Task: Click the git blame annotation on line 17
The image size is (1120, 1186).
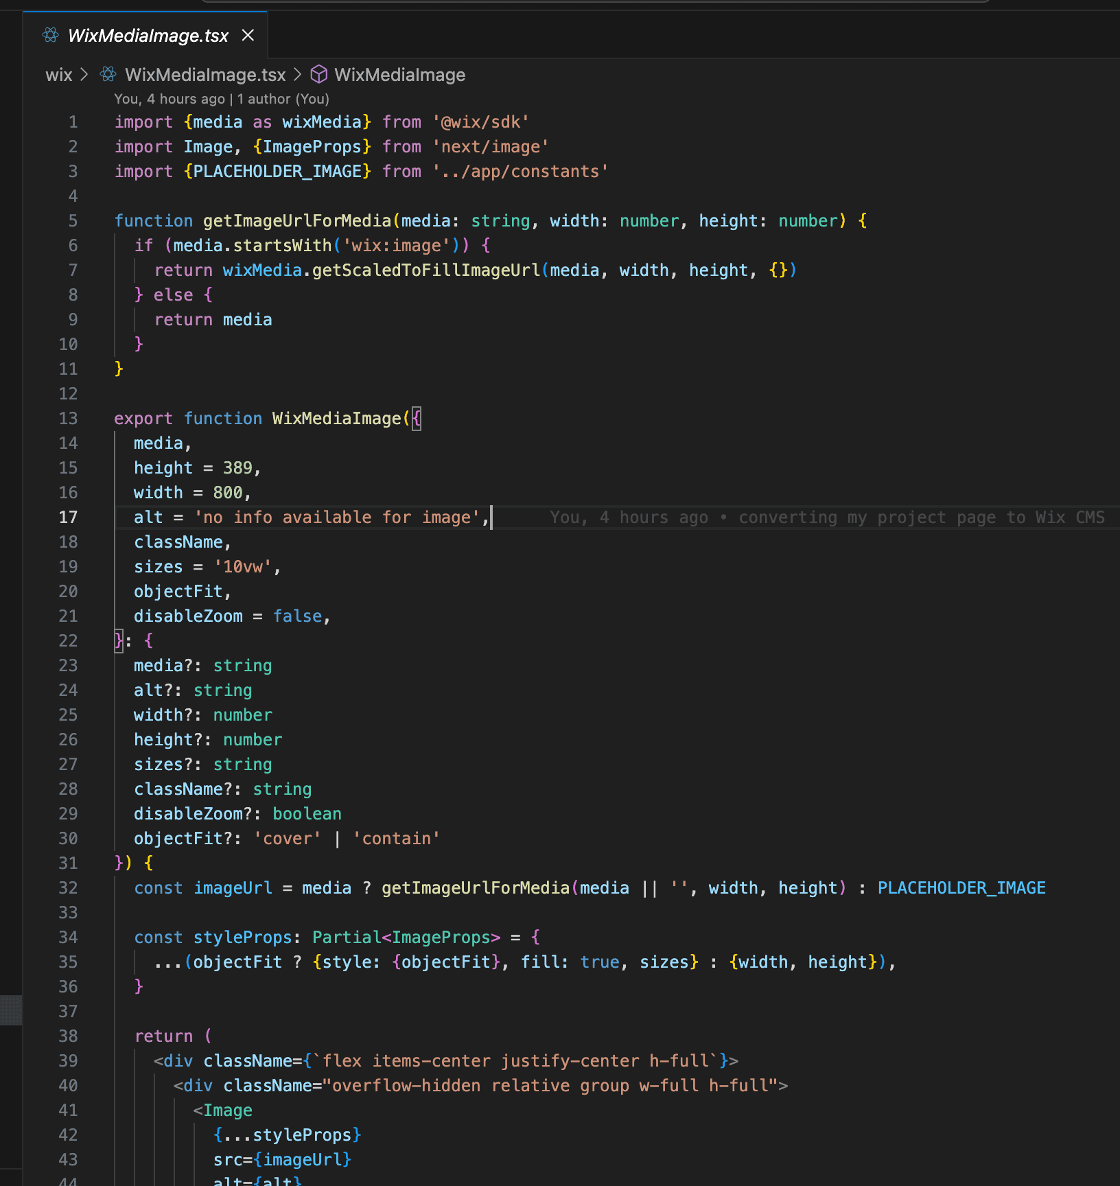Action: point(827,518)
